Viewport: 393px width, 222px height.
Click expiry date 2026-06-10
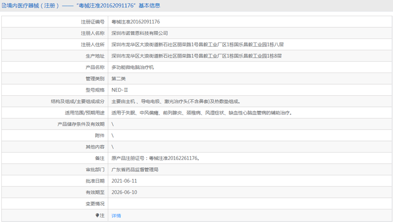pos(124,192)
